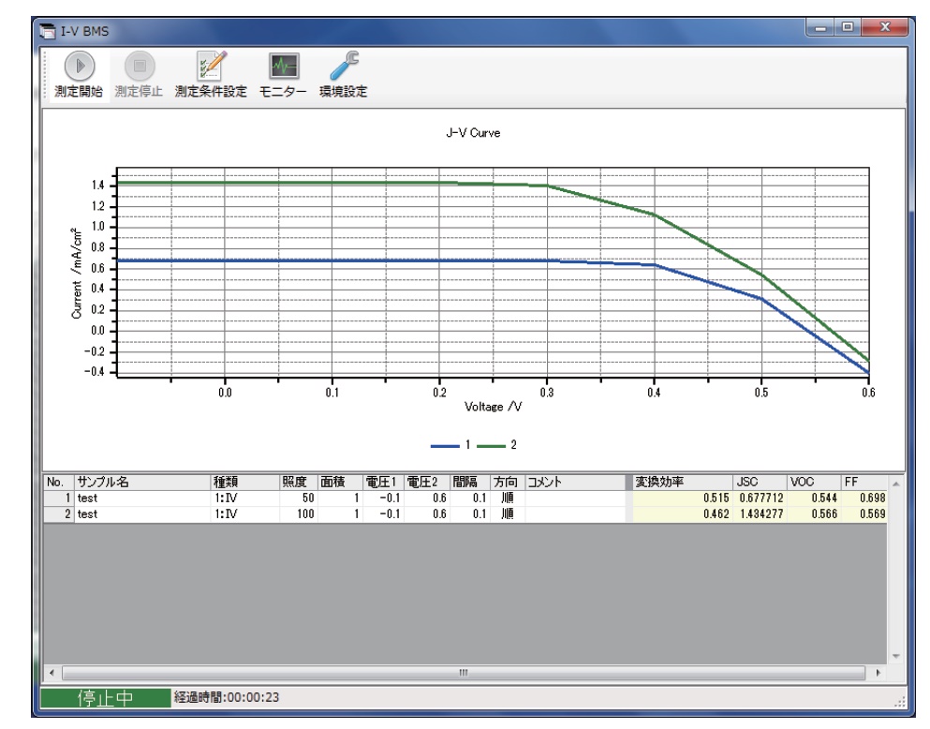The image size is (930, 729).
Task: Click horizontal scrollbar left arrow
Action: click(52, 673)
